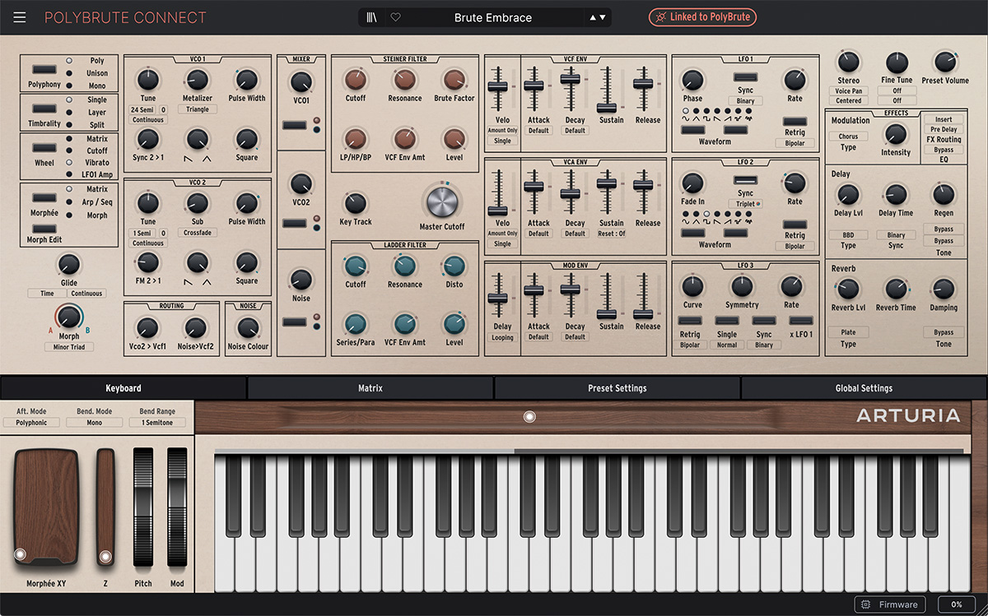Toggle the LFO 1 Sync button

click(x=746, y=77)
